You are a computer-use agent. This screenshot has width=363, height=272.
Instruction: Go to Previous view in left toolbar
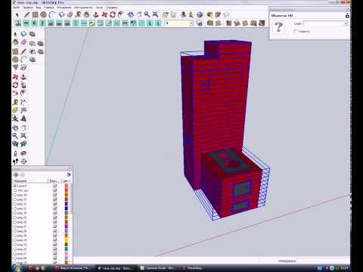tap(16, 144)
